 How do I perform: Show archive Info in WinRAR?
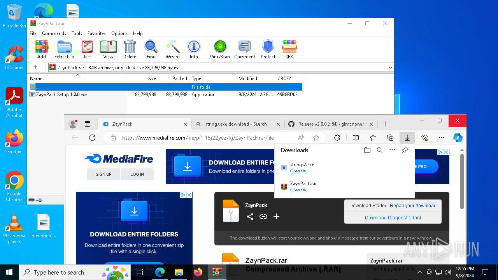pos(194,49)
